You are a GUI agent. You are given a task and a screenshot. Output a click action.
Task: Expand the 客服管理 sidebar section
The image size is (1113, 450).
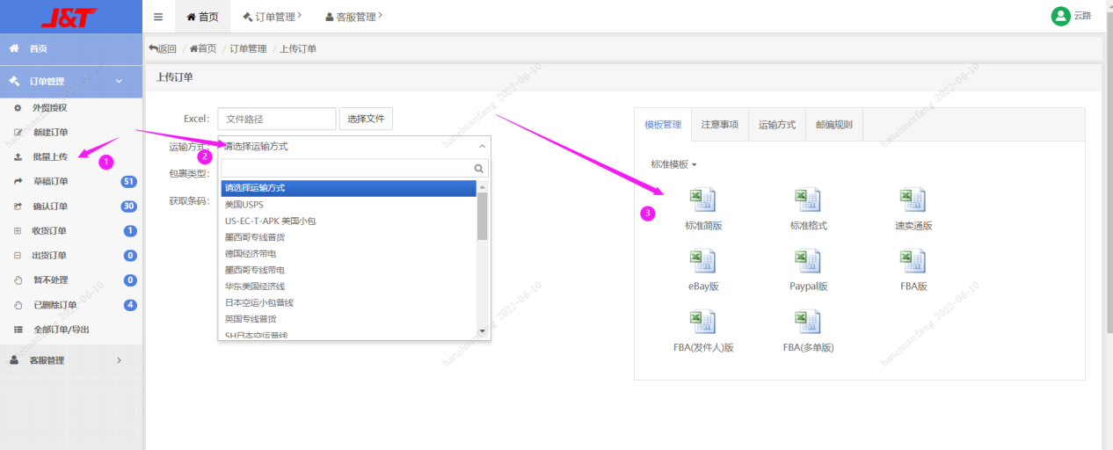point(71,360)
